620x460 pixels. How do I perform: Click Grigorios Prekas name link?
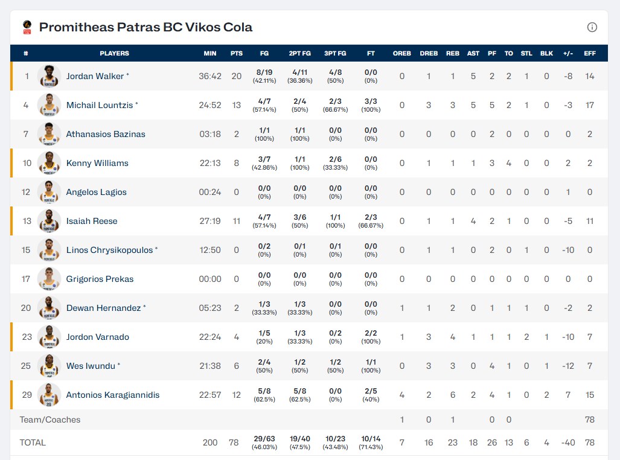click(x=100, y=279)
